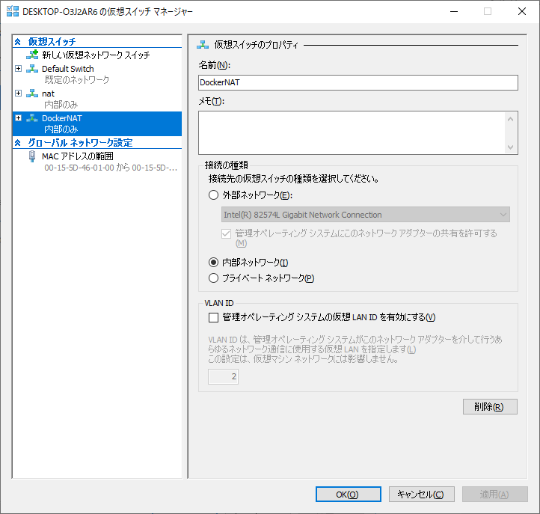Click the memo scrollbar down arrow

[510, 147]
